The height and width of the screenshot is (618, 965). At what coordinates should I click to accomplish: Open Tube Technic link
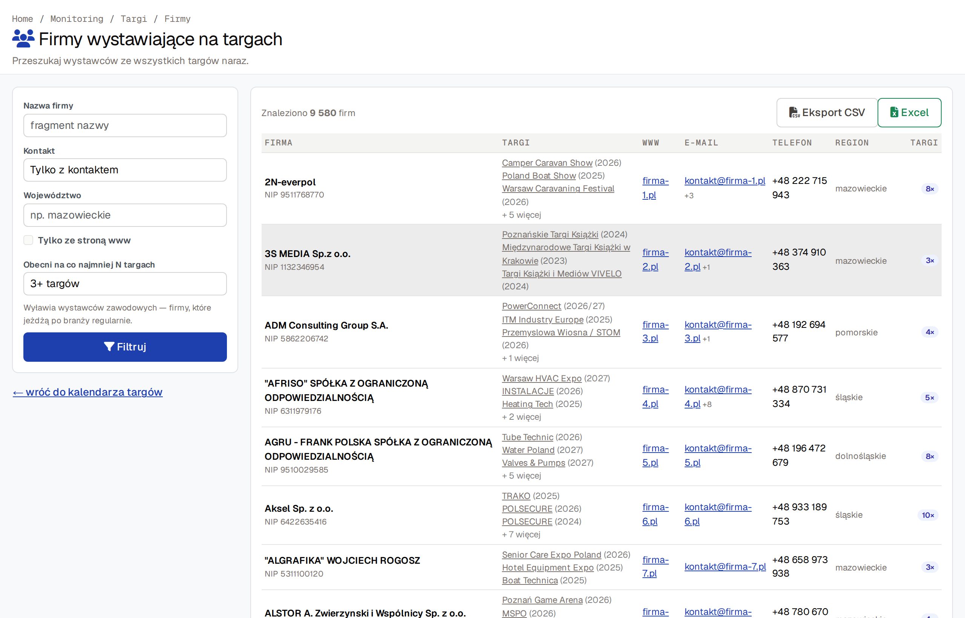(527, 437)
